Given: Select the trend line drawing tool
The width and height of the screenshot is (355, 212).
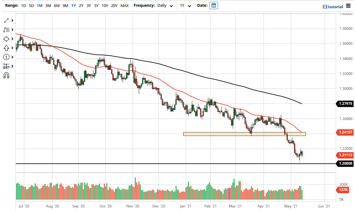Looking at the screenshot, I should [x=6, y=20].
